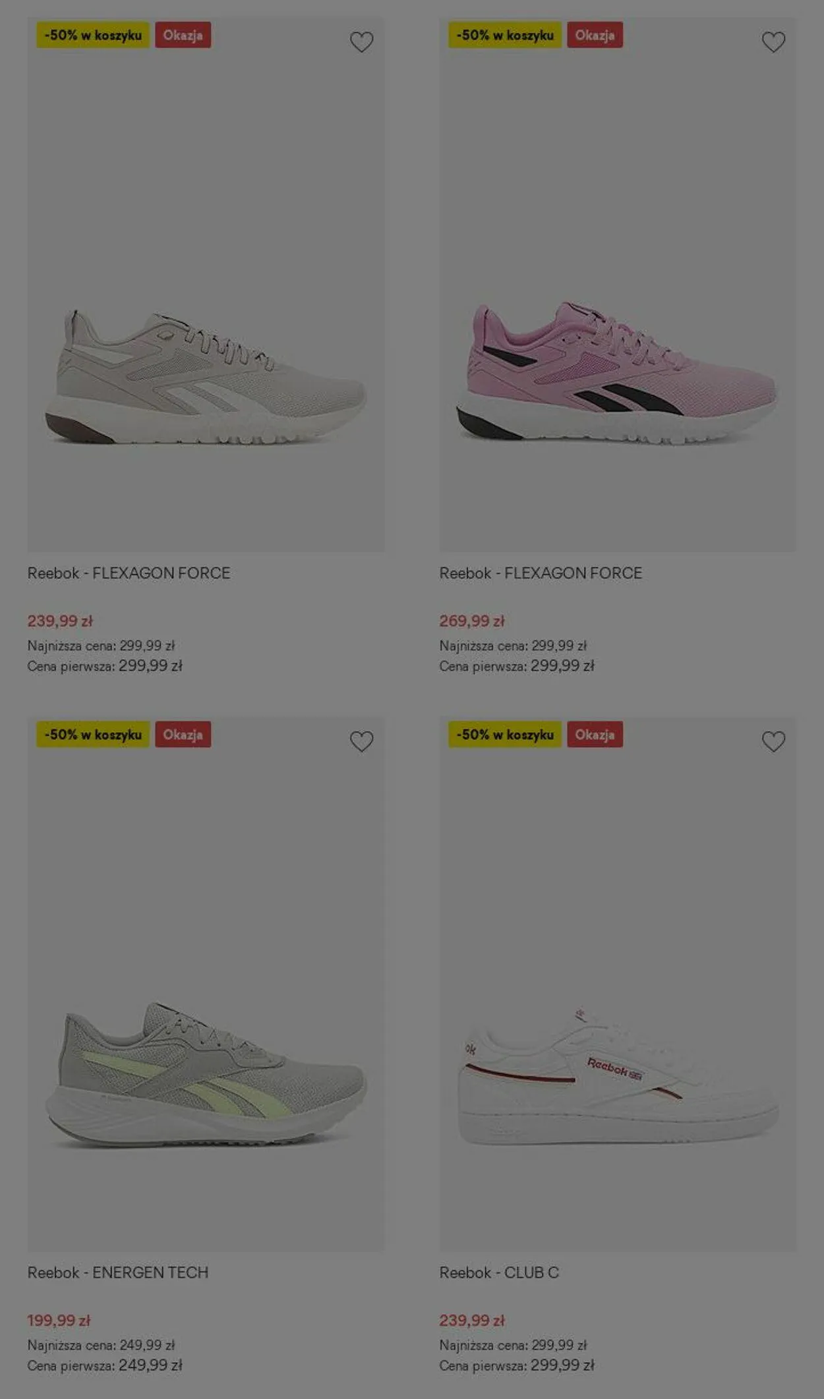Open Reebok - CLUB C title link

click(499, 1272)
